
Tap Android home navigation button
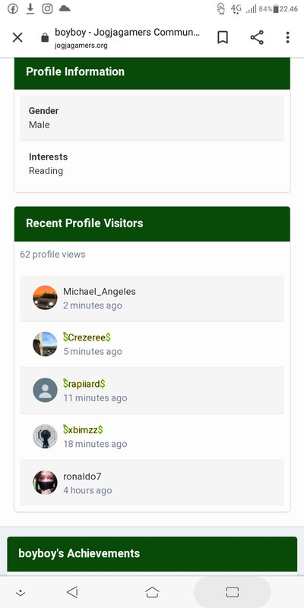[152, 592]
